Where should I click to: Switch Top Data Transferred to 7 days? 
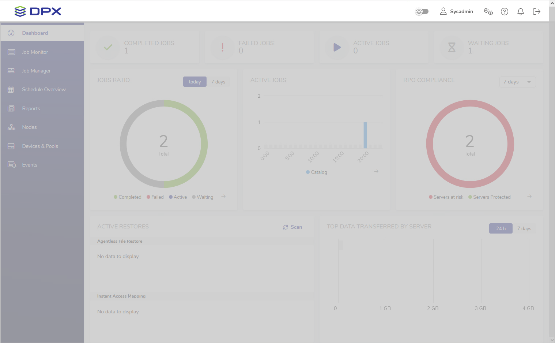[524, 228]
